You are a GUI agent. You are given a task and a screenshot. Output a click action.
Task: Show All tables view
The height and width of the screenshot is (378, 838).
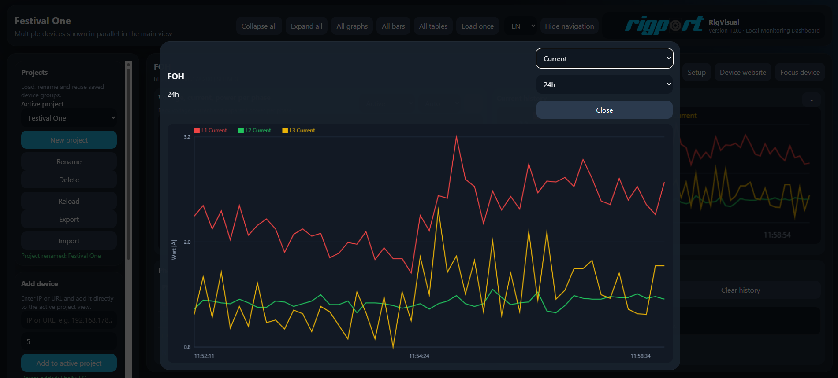pyautogui.click(x=433, y=26)
